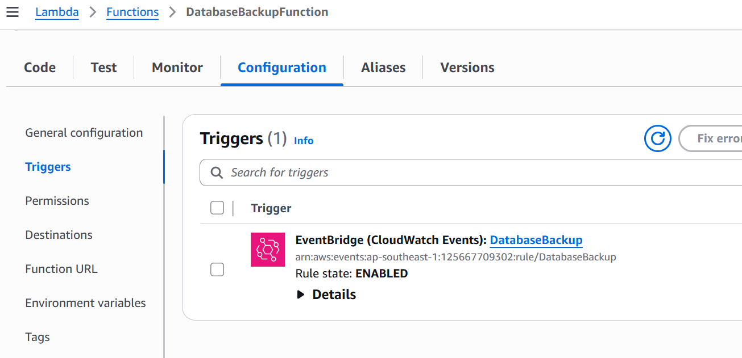Open the Test tab

(103, 68)
